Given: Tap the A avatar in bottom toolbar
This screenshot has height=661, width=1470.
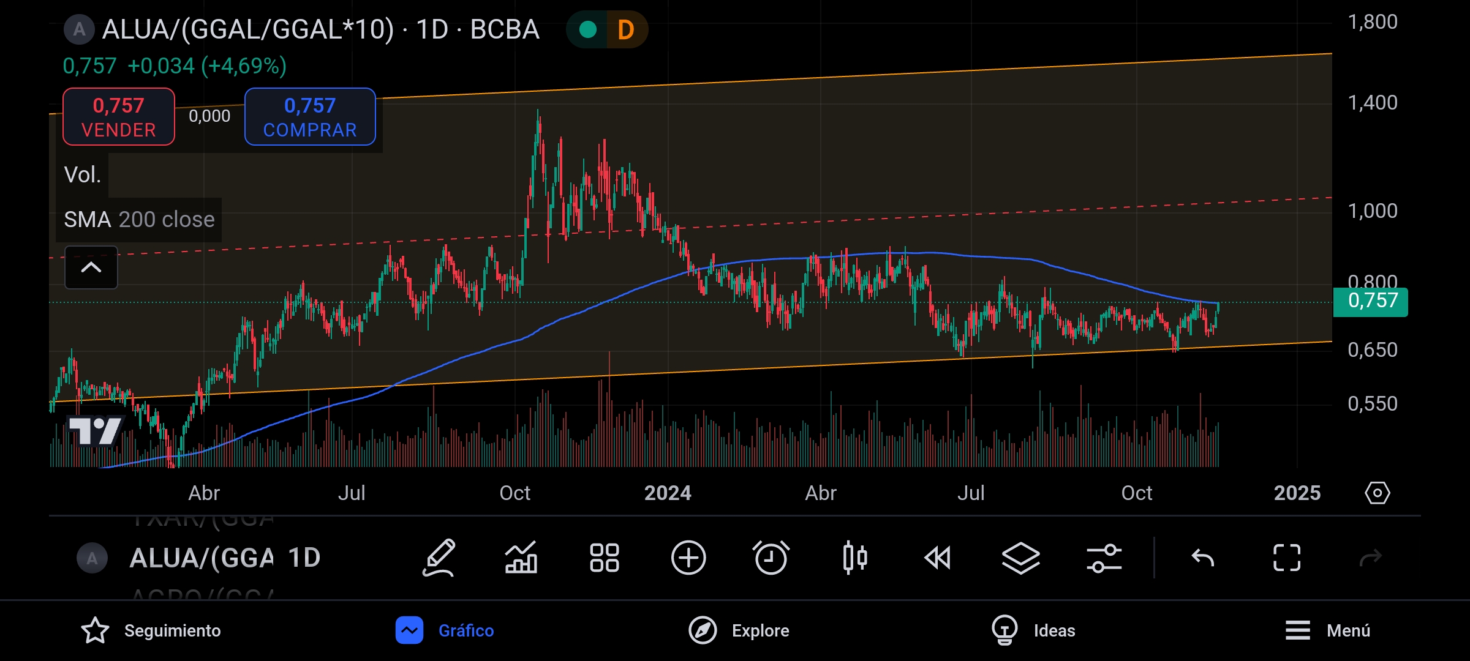Looking at the screenshot, I should point(92,558).
